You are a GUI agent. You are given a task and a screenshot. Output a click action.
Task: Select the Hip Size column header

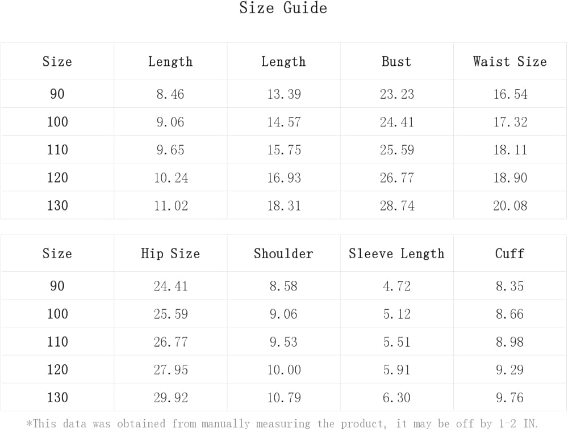[x=170, y=254]
